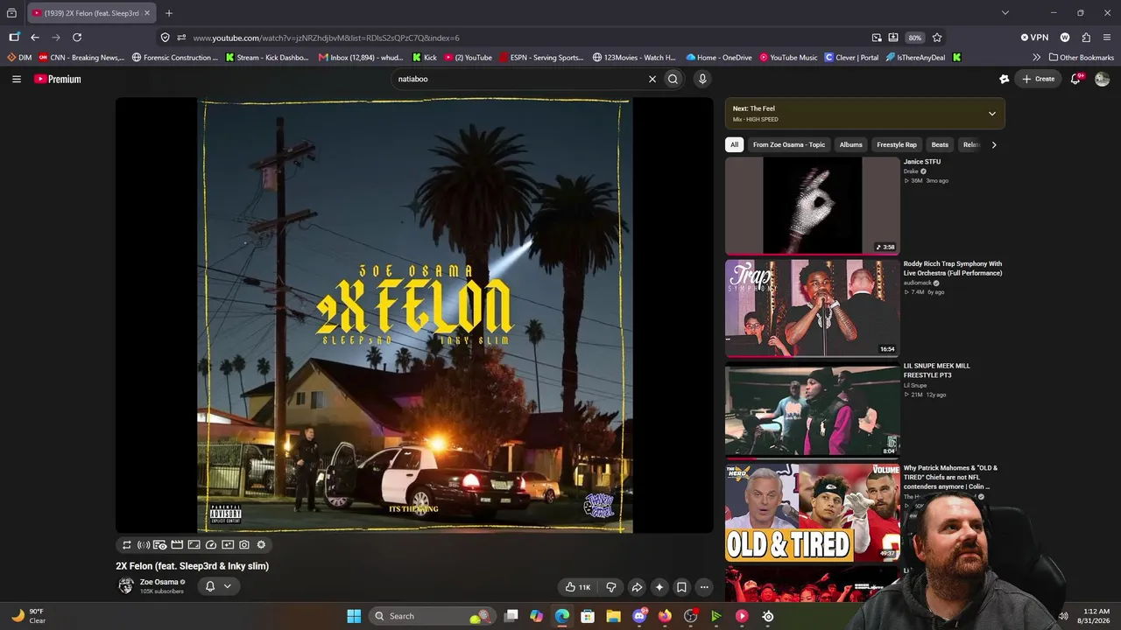Show more filter chips with right arrow

[993, 144]
